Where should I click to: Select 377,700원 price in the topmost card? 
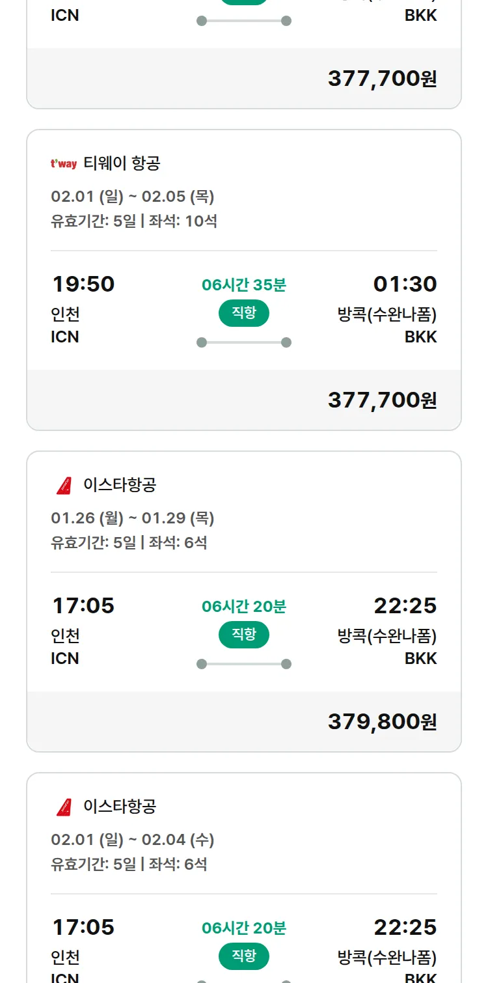(382, 78)
